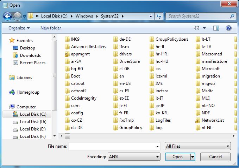Select the GroupPolicy folder icon
Viewport: 239px width, 168px height.
click(x=115, y=128)
